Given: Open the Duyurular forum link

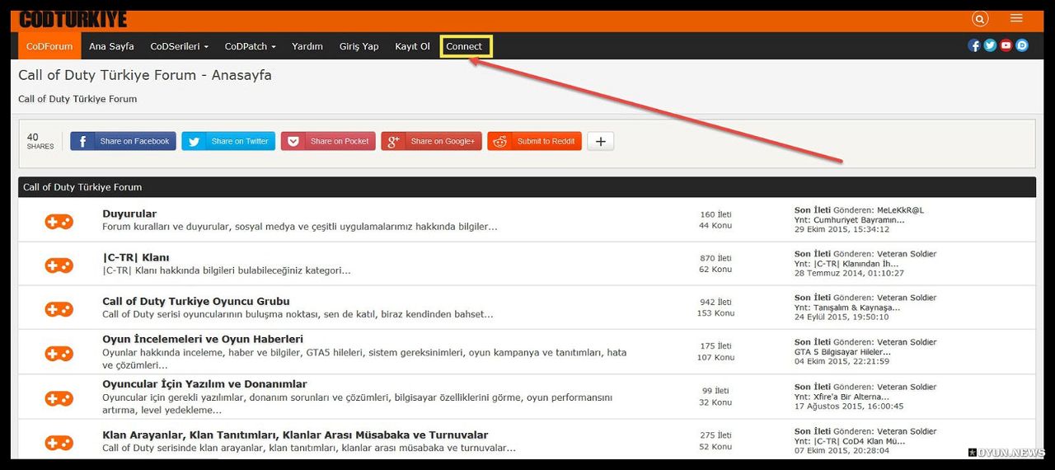Looking at the screenshot, I should point(129,214).
